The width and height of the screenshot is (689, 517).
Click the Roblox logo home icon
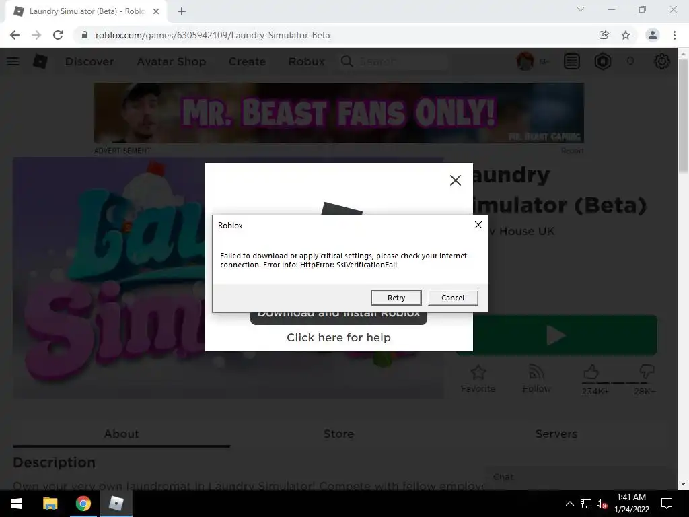coord(40,61)
